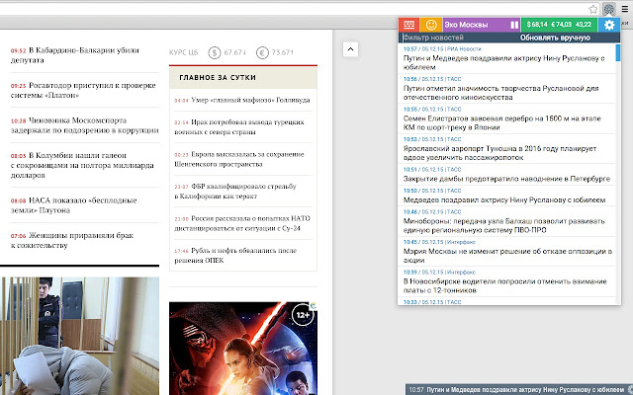Click the Star Wars movie poster ad

(243, 349)
